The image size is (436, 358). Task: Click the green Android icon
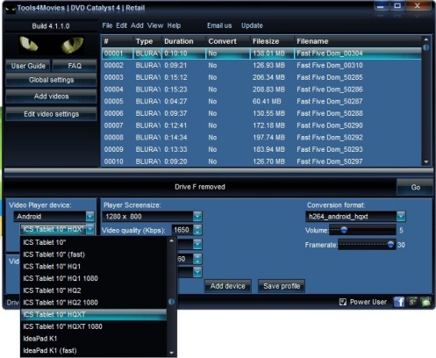[425, 302]
